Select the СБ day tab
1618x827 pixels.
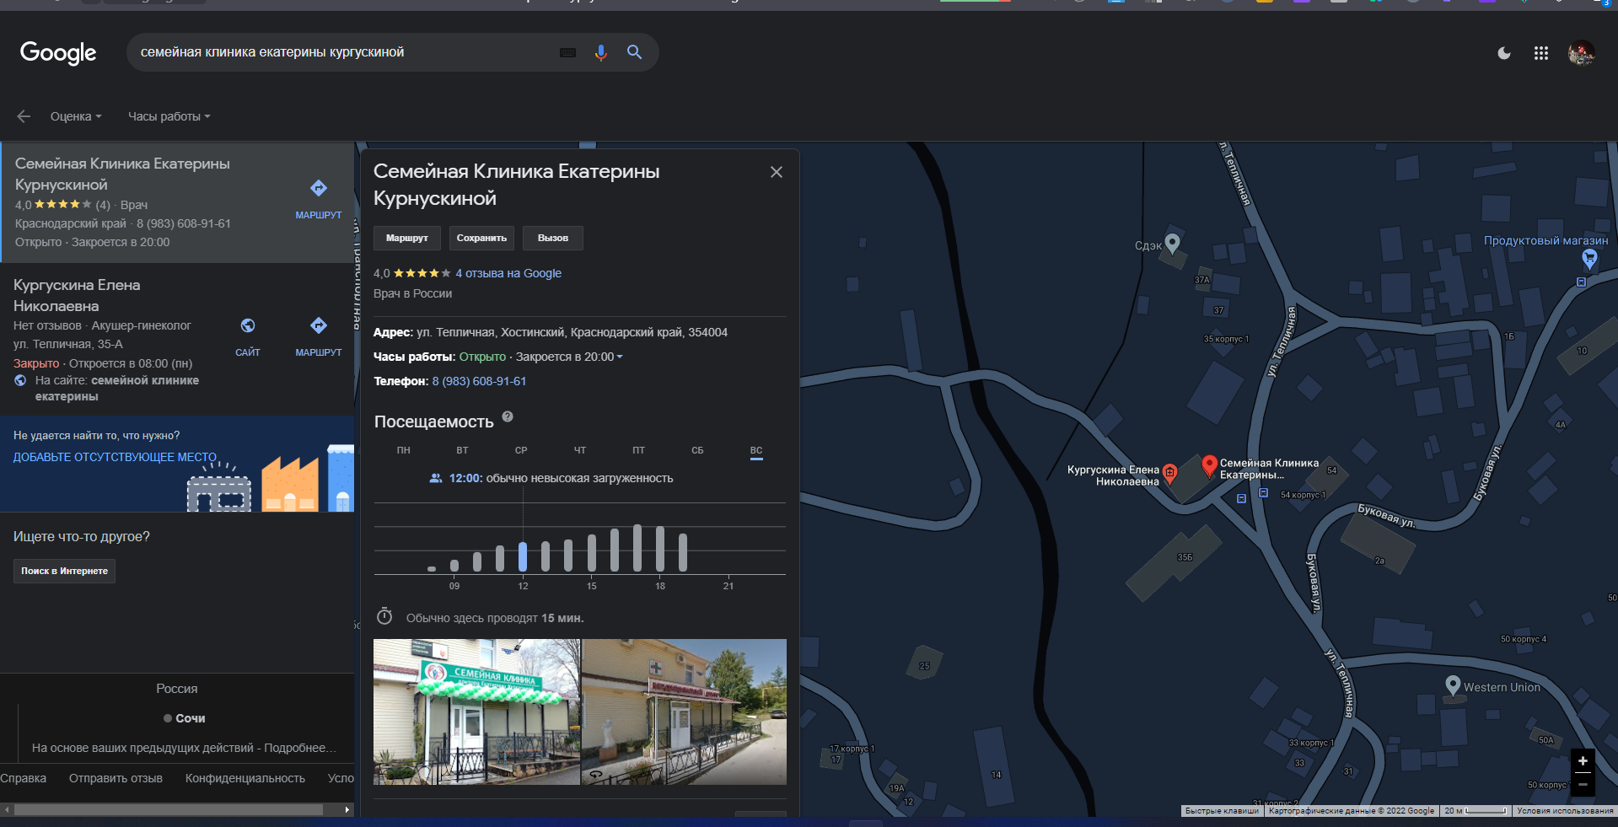[x=697, y=450]
